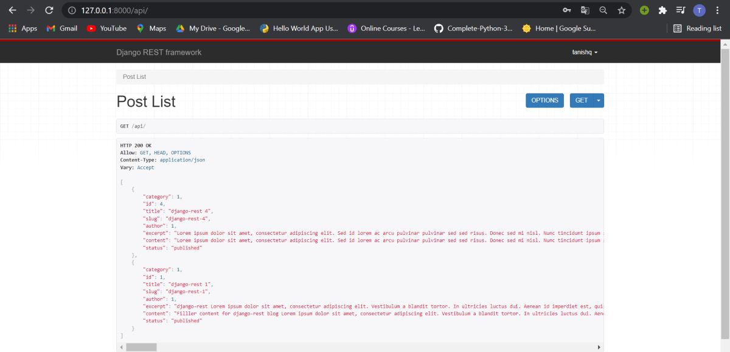Click the address bar URL

tap(114, 10)
